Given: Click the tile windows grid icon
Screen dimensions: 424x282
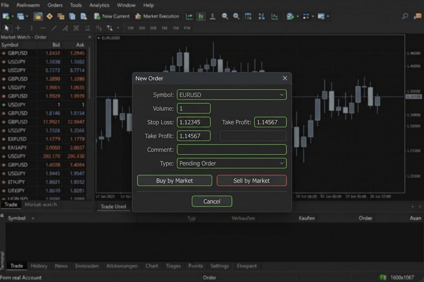Looking at the screenshot, I should click(248, 16).
